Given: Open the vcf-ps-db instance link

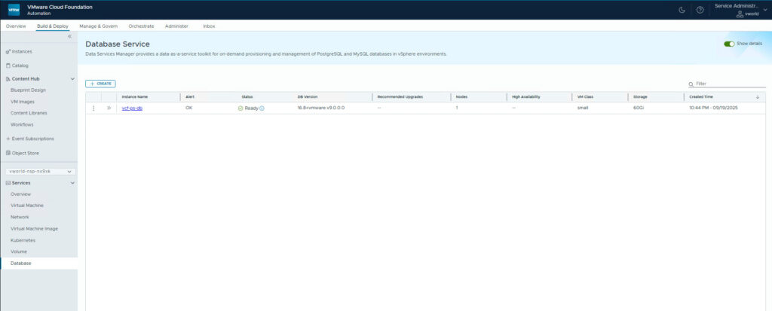Looking at the screenshot, I should pos(132,108).
